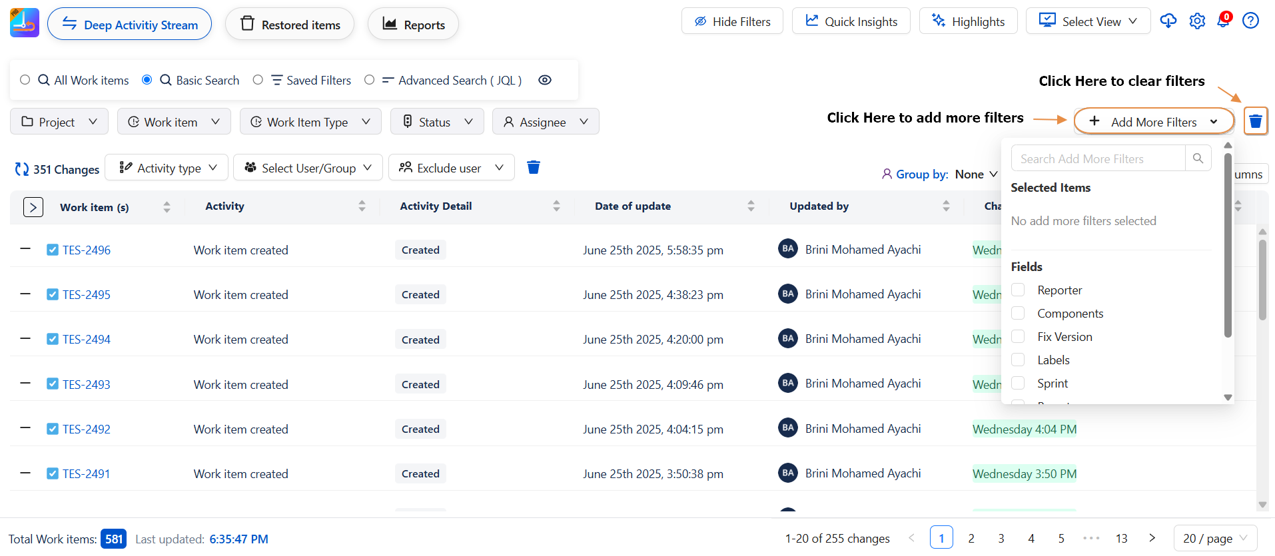Open the Reports tab
1275x556 pixels.
point(413,25)
